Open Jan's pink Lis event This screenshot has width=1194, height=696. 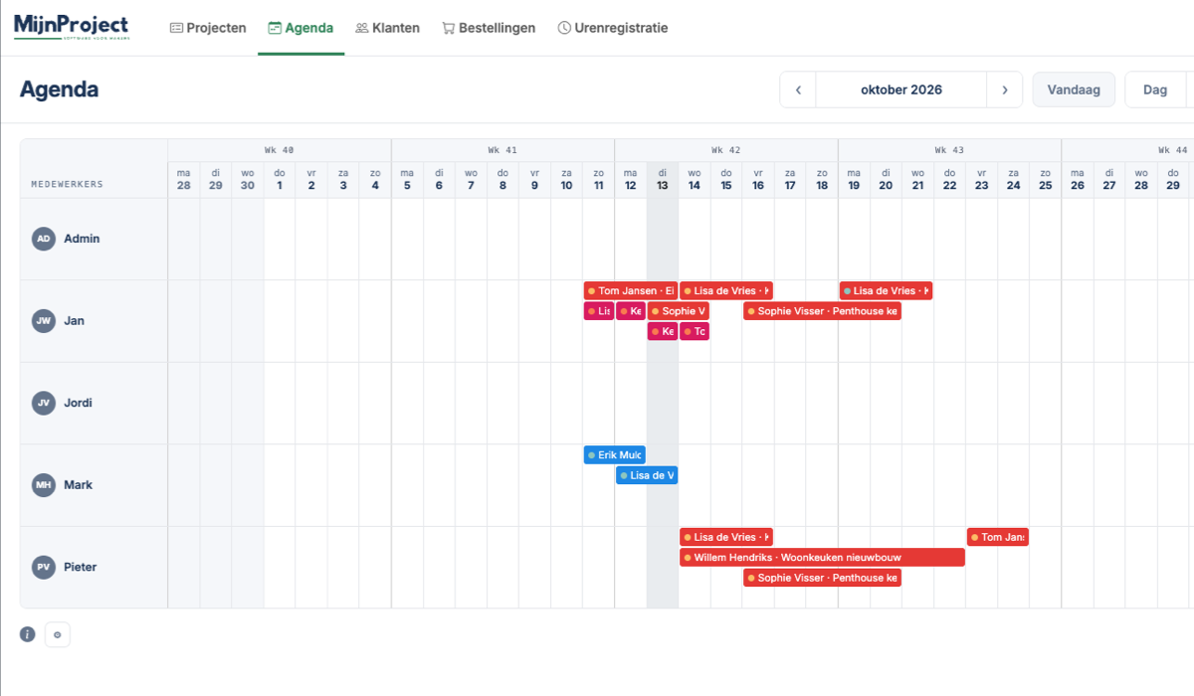point(599,311)
